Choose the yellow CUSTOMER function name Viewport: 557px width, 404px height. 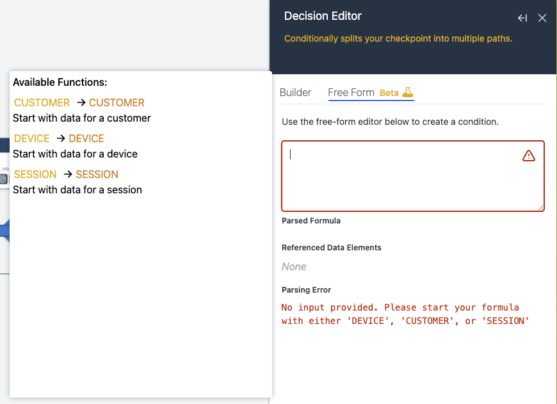[42, 102]
